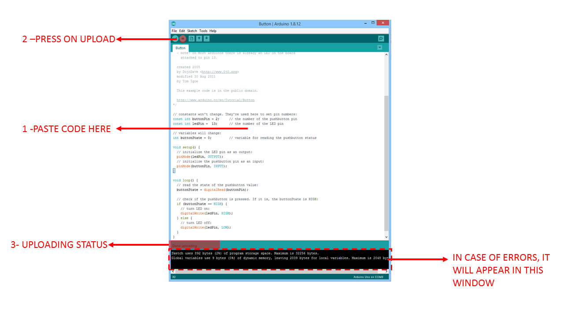This screenshot has width=564, height=317.
Task: Open the Serial Monitor magnifier icon
Action: [381, 39]
